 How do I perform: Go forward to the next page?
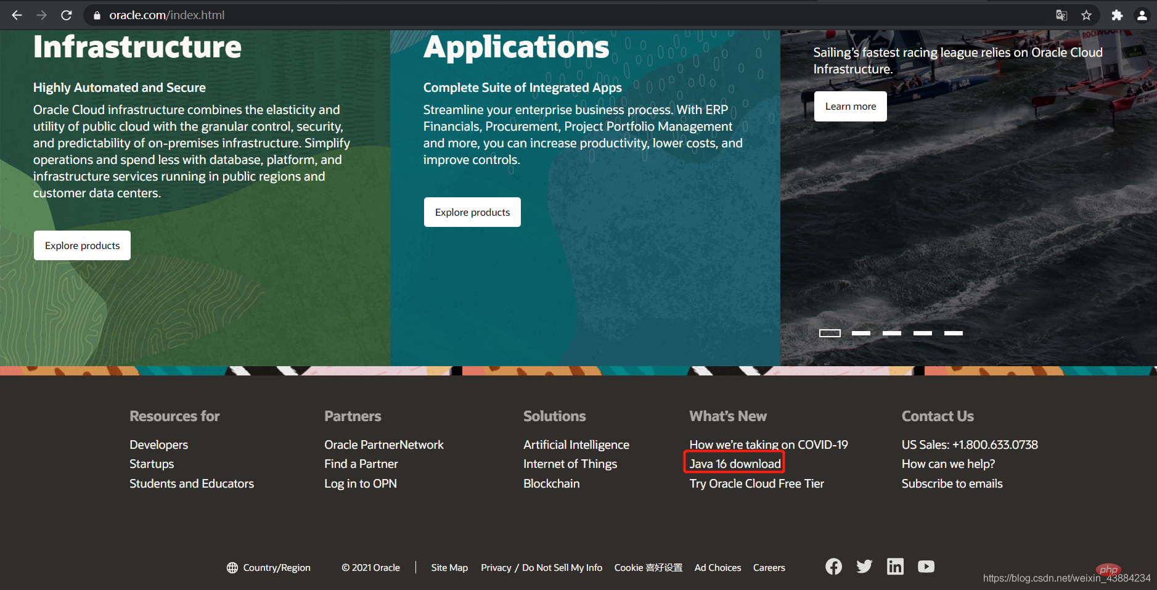[42, 15]
